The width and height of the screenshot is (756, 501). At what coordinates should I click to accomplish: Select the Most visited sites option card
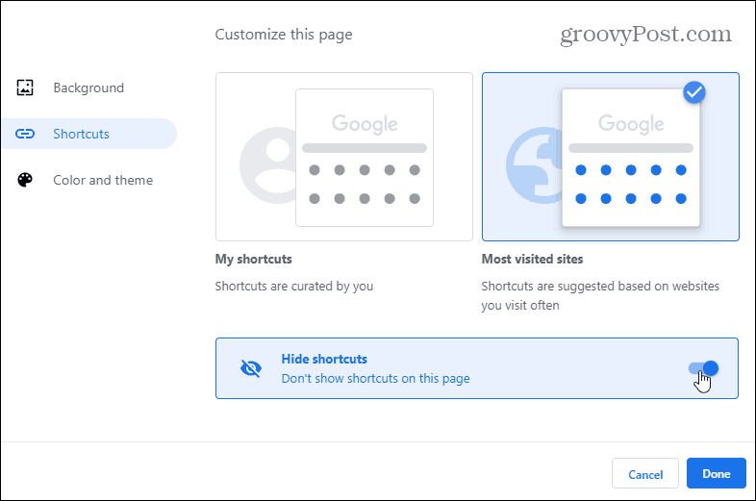tap(611, 157)
